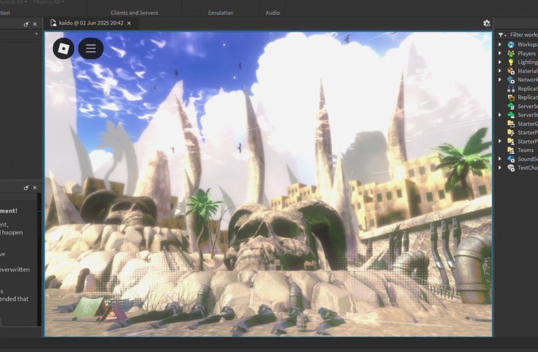Select the Teams icon

[511, 150]
